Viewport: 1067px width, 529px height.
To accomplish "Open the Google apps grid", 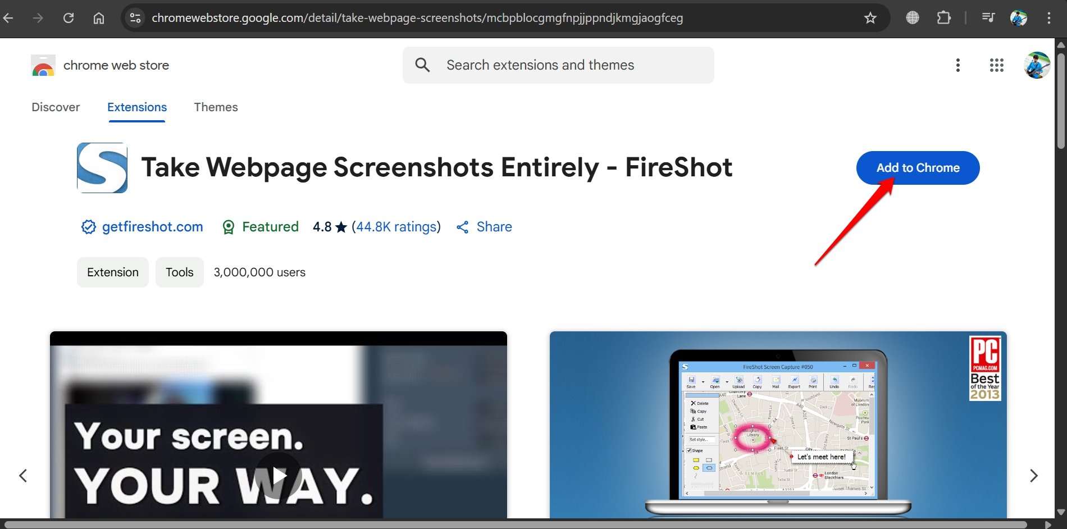I will tap(997, 65).
